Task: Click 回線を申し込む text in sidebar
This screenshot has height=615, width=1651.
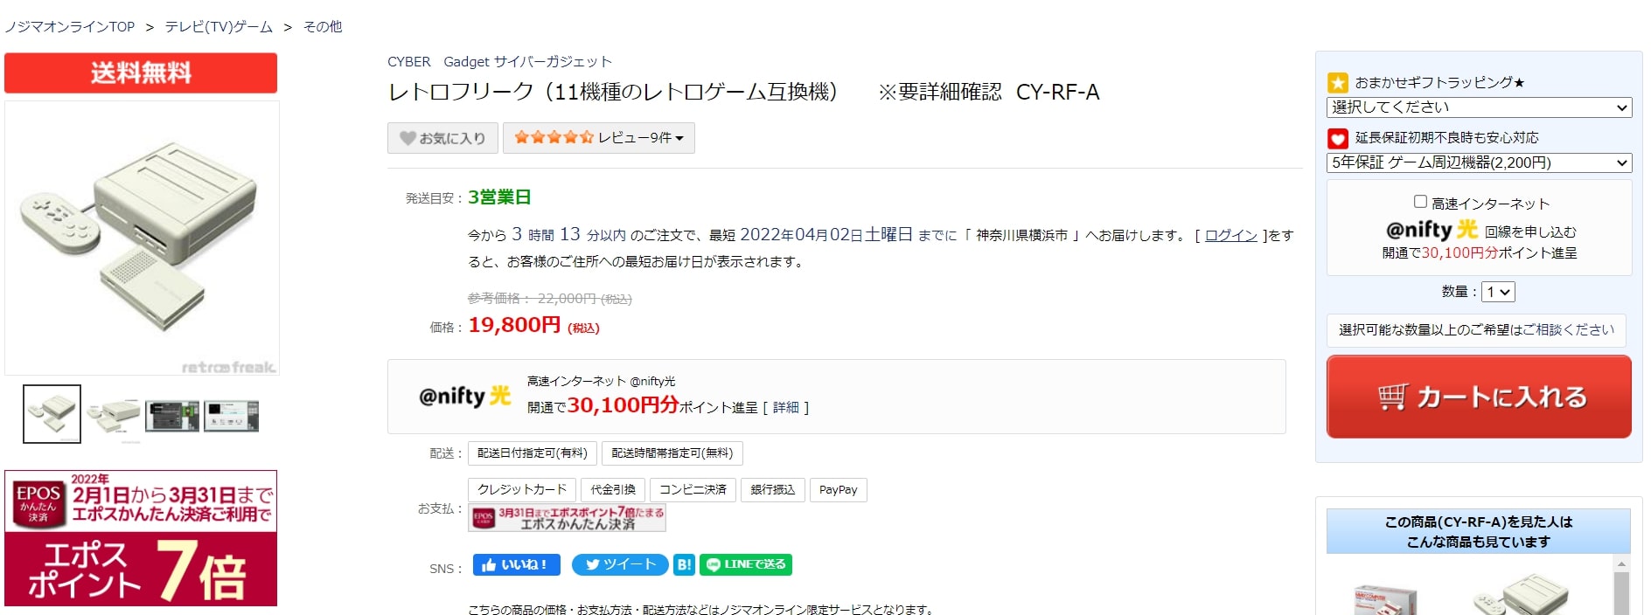Action: coord(1530,231)
